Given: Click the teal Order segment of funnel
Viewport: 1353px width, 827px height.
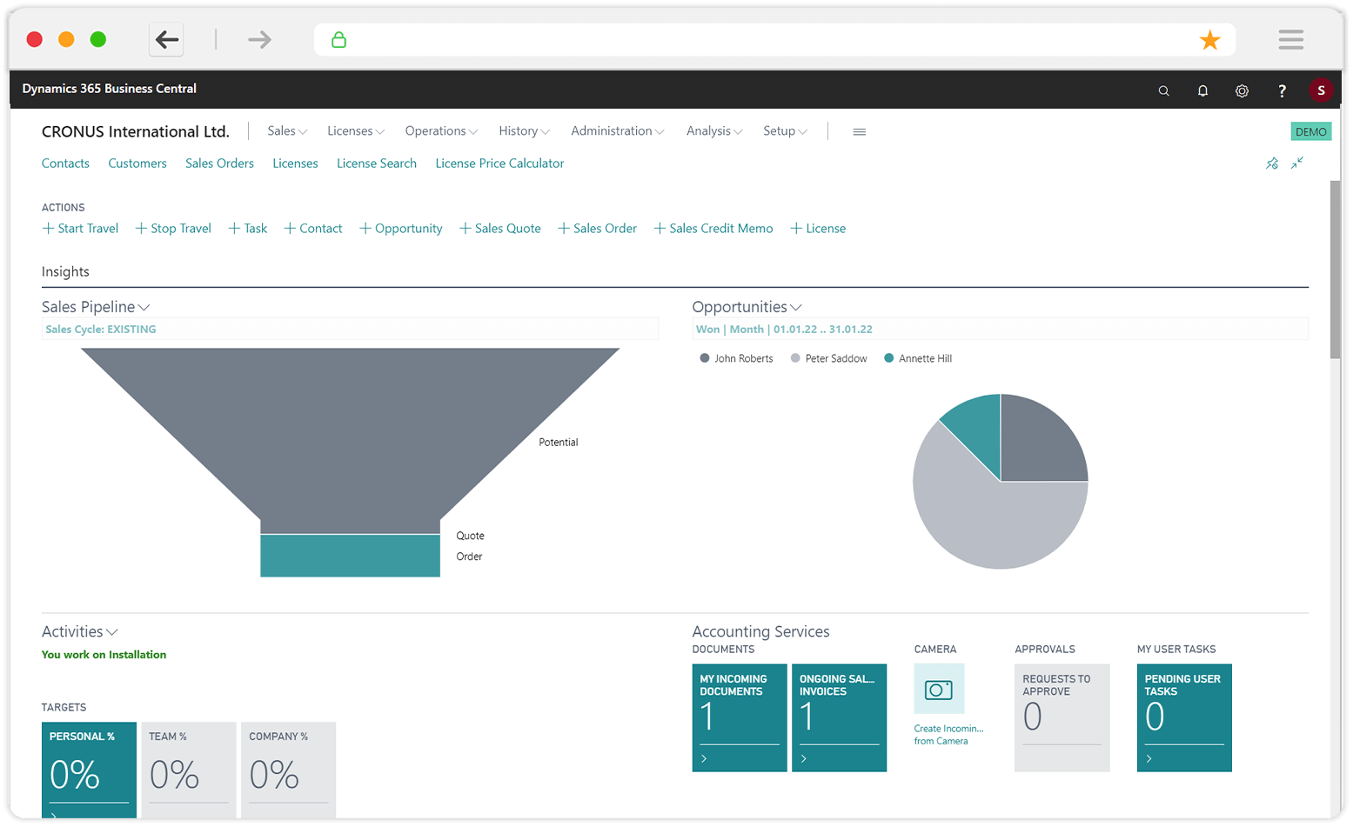Looking at the screenshot, I should coord(350,556).
